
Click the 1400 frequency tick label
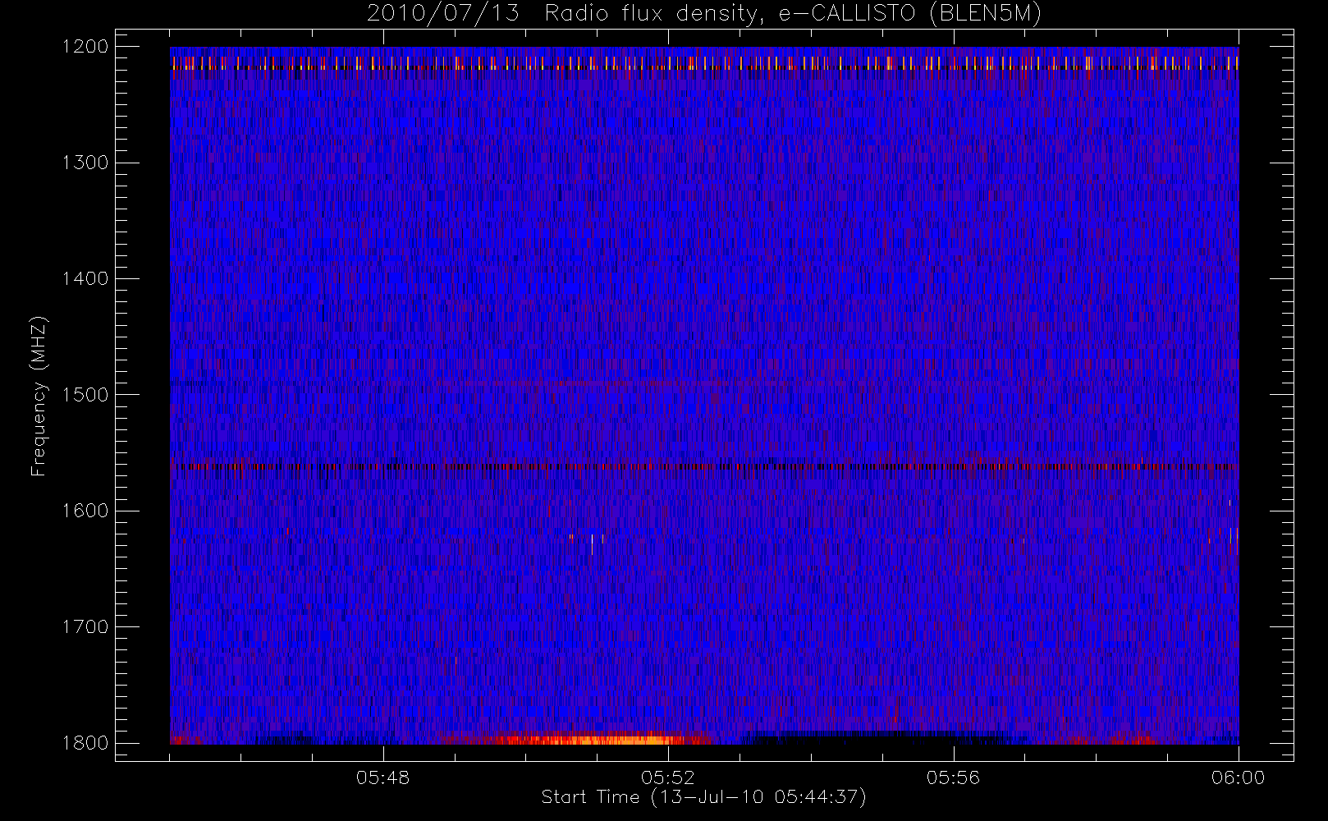click(85, 279)
